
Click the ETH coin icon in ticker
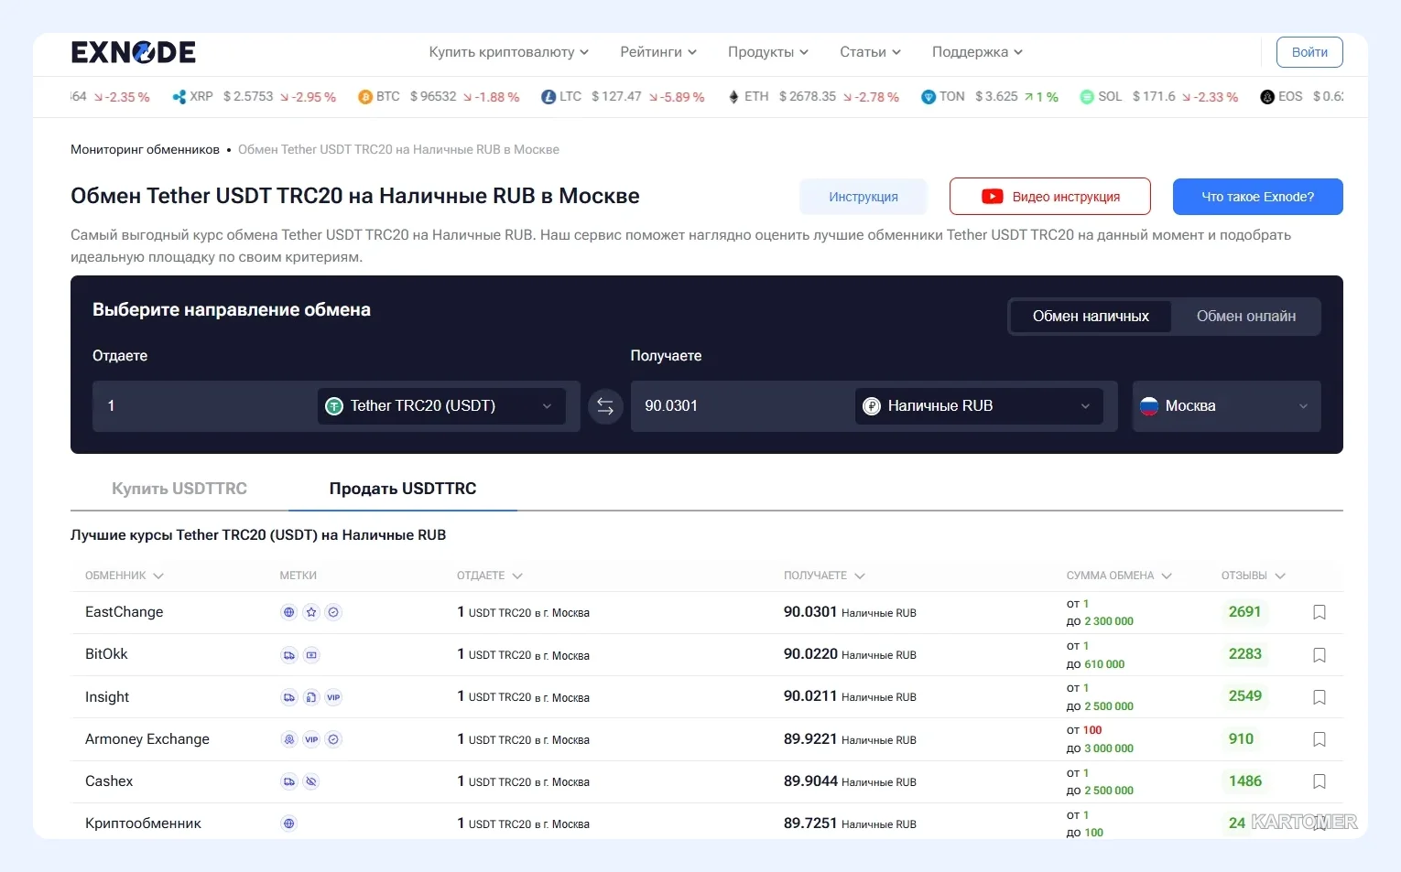coord(733,97)
